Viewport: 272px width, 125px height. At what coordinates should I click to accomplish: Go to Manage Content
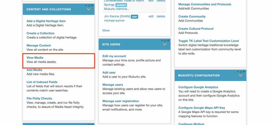39,45
